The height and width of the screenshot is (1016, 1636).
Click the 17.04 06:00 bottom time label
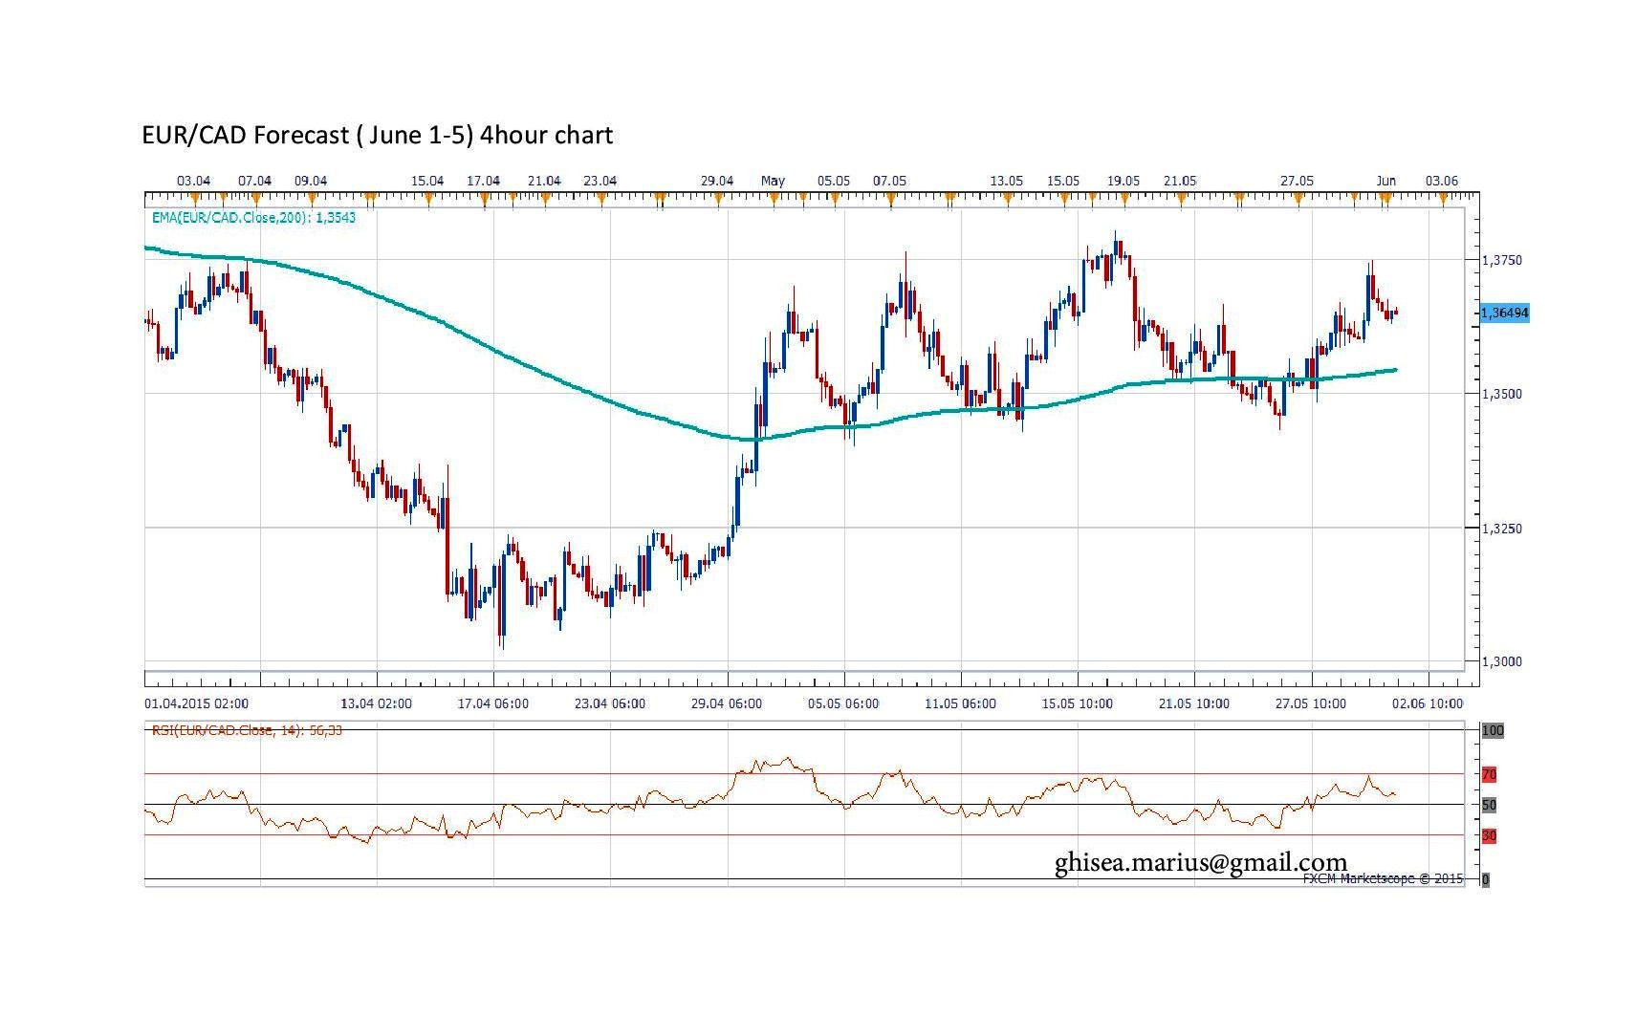493,703
